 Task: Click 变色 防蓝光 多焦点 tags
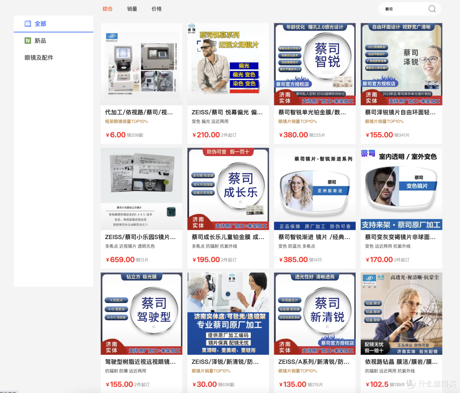coord(296,246)
